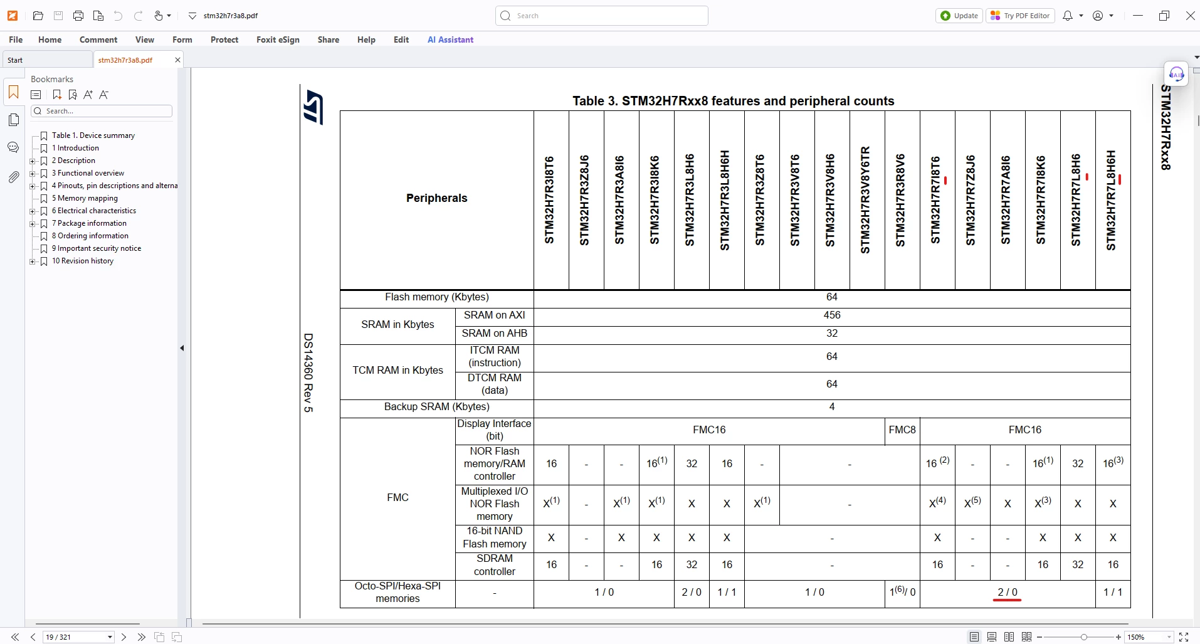Go to the previous page

33,637
